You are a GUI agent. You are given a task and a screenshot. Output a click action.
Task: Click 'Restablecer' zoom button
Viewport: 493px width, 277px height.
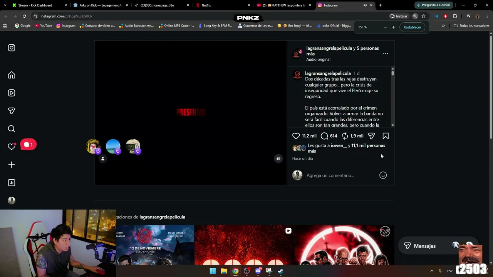coord(412,27)
